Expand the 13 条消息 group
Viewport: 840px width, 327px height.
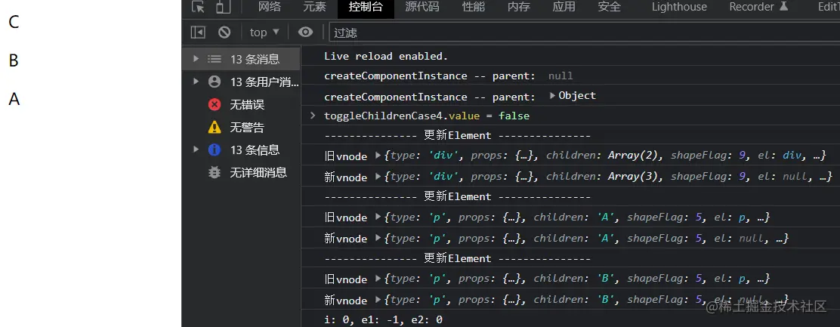tap(196, 59)
